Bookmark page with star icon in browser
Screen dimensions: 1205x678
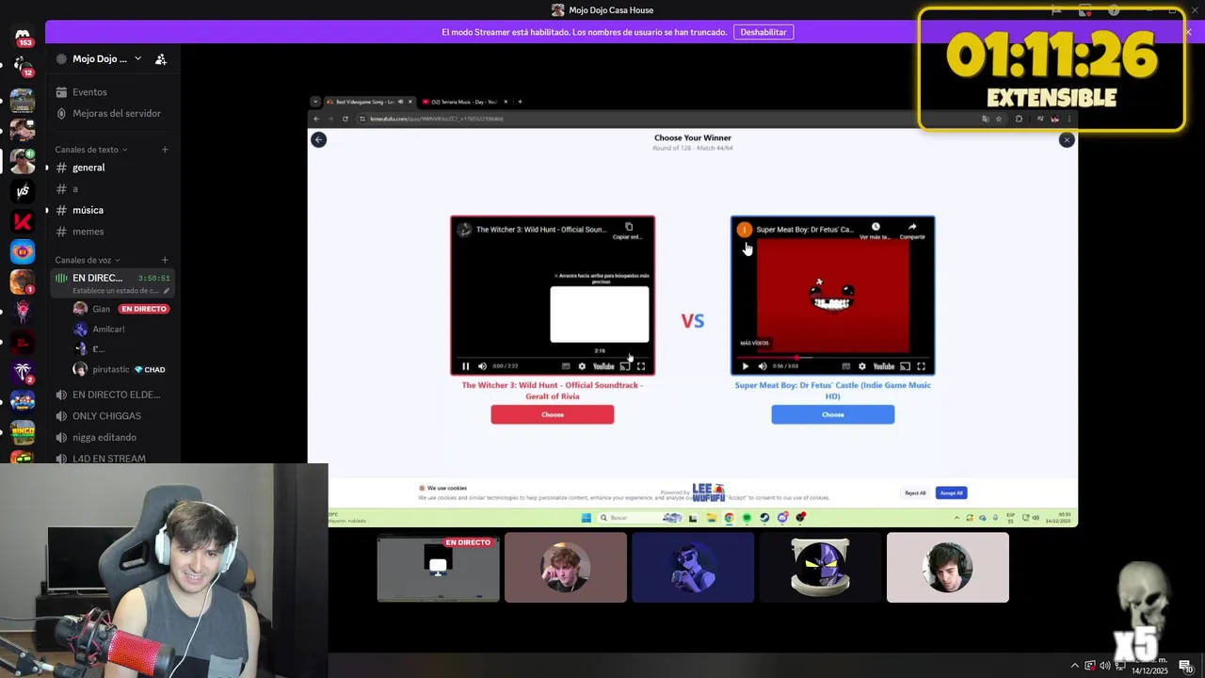click(998, 119)
